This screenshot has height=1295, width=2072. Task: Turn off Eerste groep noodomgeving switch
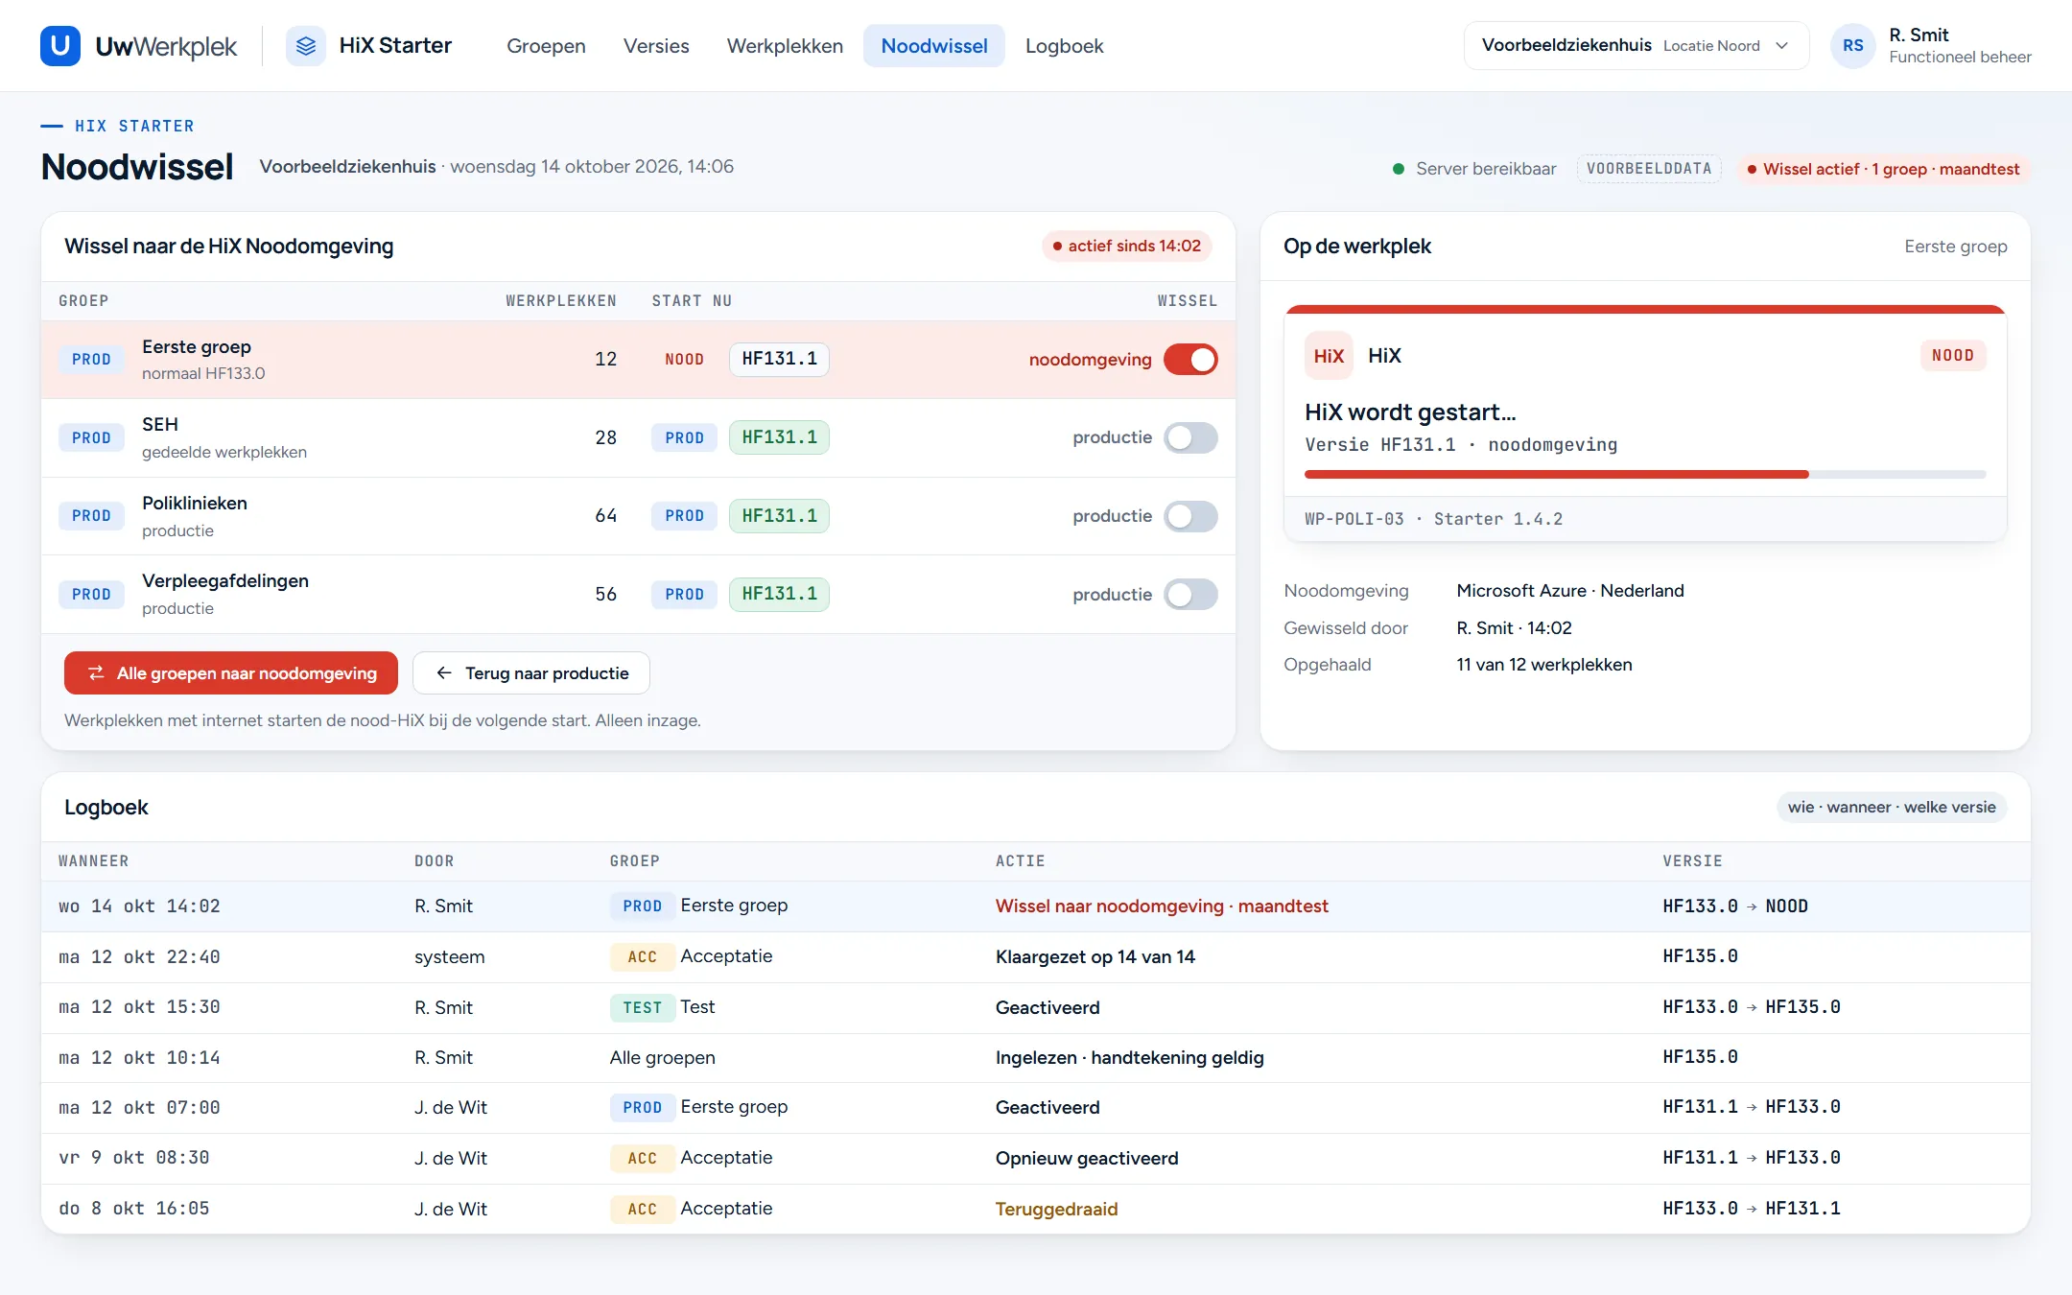click(1190, 360)
